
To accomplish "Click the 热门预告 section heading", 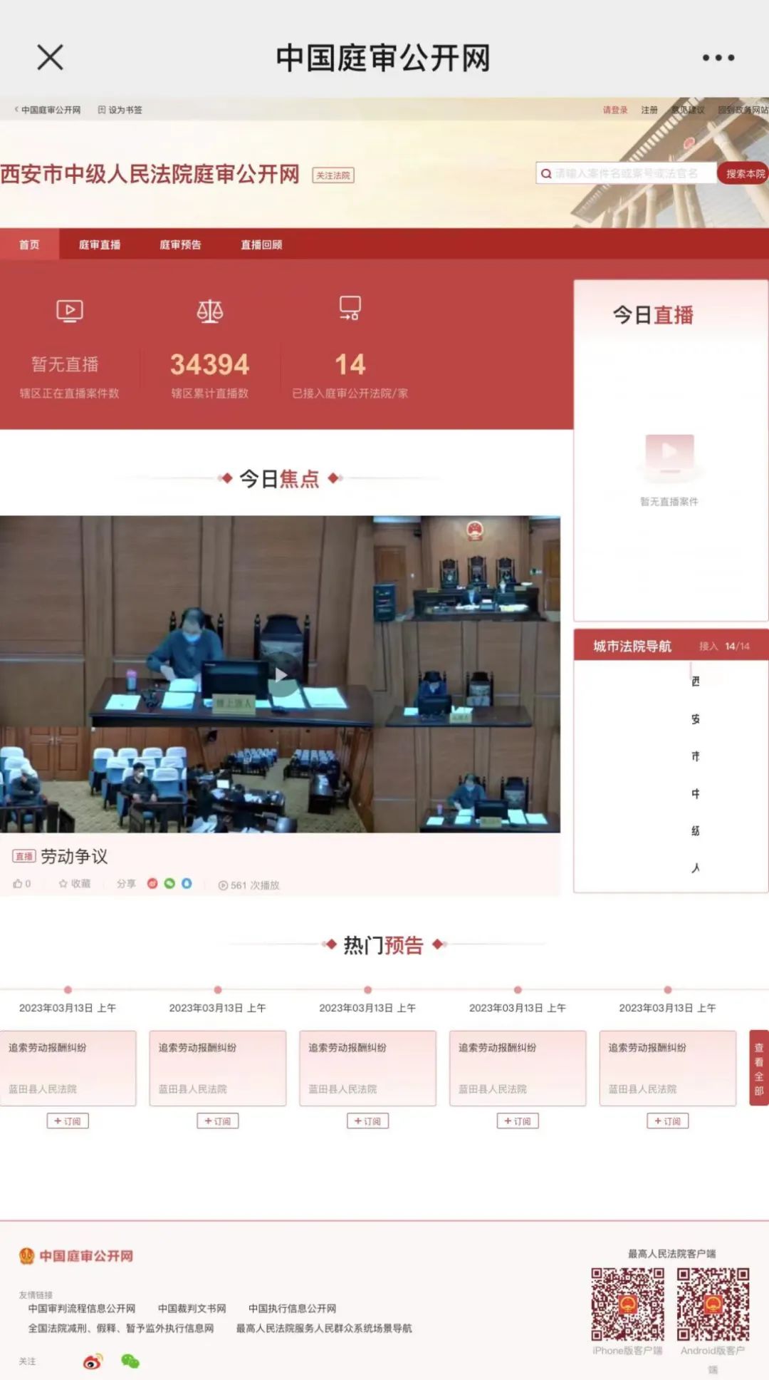I will pos(384,944).
